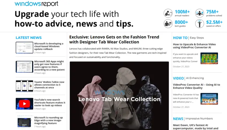Click the 100M+ annual readers icon
The height and width of the screenshot is (130, 227).
(x=168, y=13)
